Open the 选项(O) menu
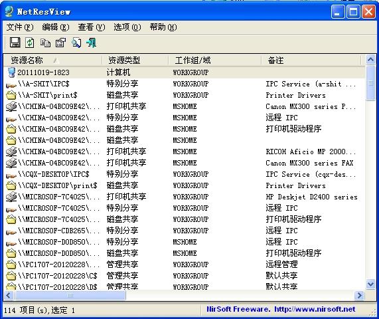 pos(127,27)
